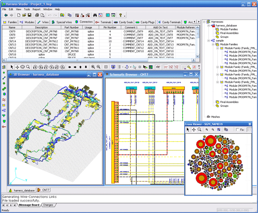Select the CNT7 document tab
Screen dimensions: 258x213
(43, 190)
